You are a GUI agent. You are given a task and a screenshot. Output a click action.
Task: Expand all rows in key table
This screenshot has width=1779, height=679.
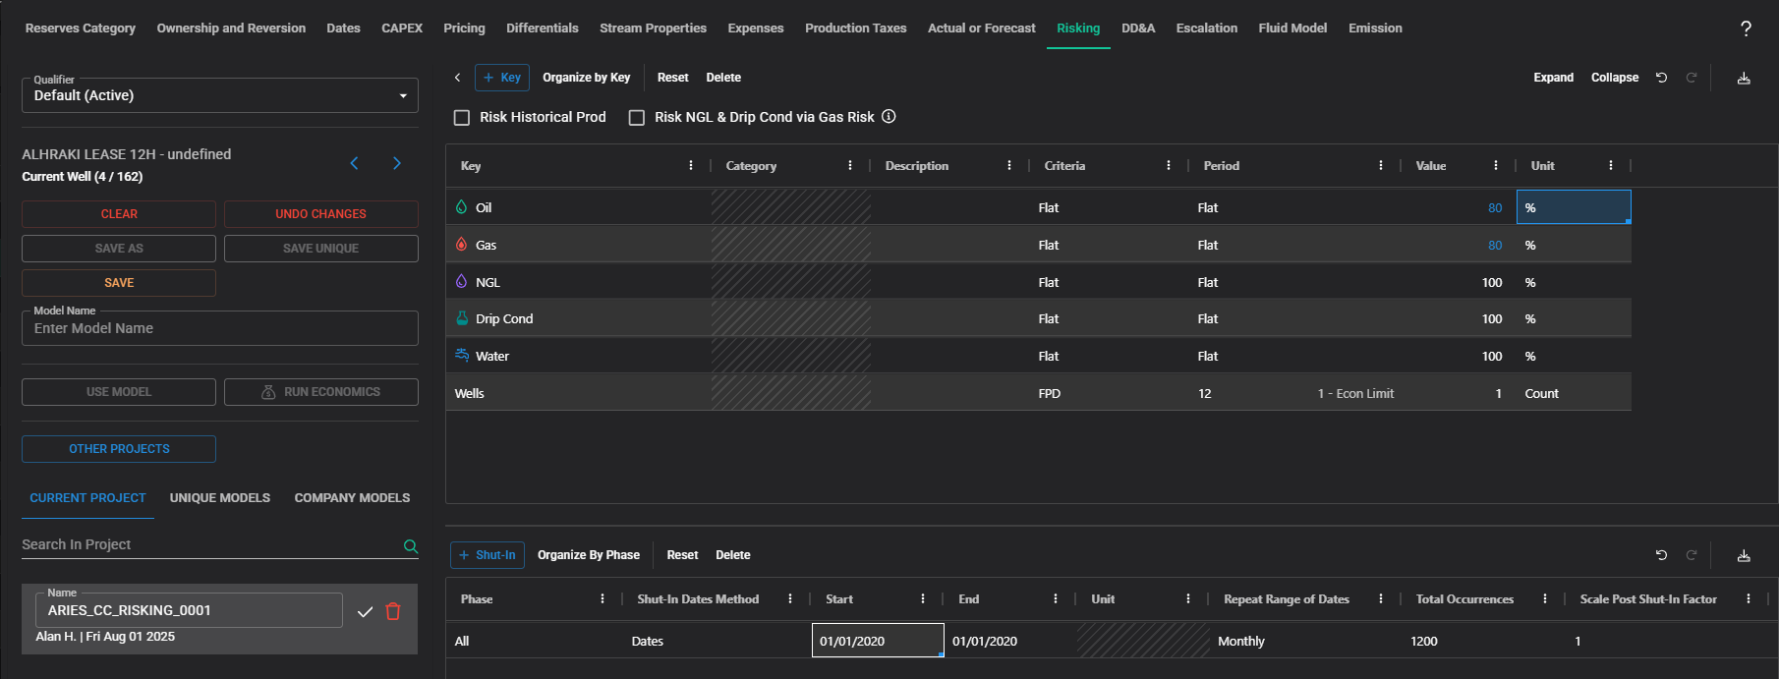pos(1553,78)
